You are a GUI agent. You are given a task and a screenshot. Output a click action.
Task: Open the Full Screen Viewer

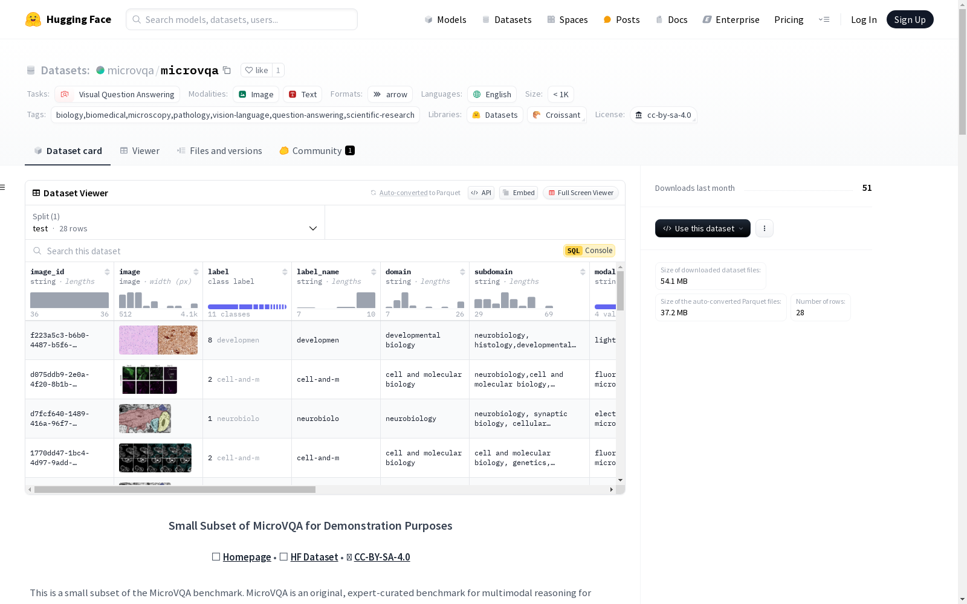(x=581, y=193)
